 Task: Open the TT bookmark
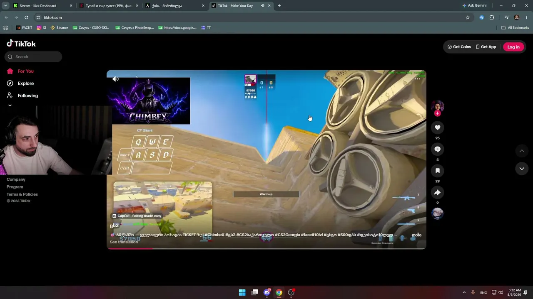click(206, 28)
